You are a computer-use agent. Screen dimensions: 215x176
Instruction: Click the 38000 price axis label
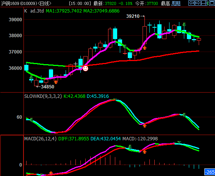click(x=15, y=36)
